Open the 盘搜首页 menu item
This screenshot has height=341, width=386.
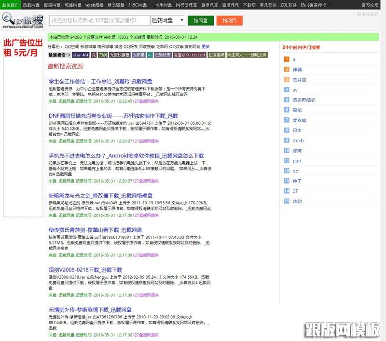click(11, 5)
